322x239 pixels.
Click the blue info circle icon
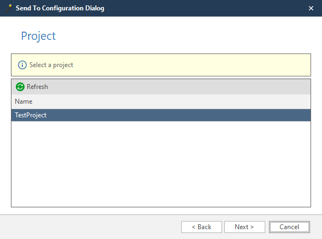coord(22,65)
